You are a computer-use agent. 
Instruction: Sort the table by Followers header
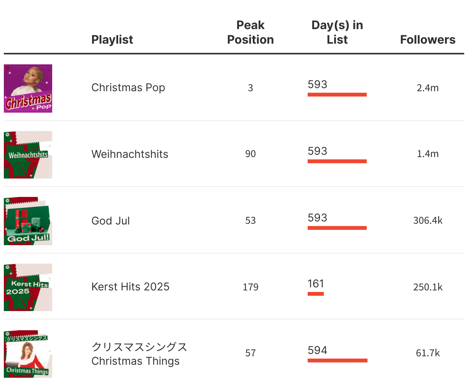427,39
